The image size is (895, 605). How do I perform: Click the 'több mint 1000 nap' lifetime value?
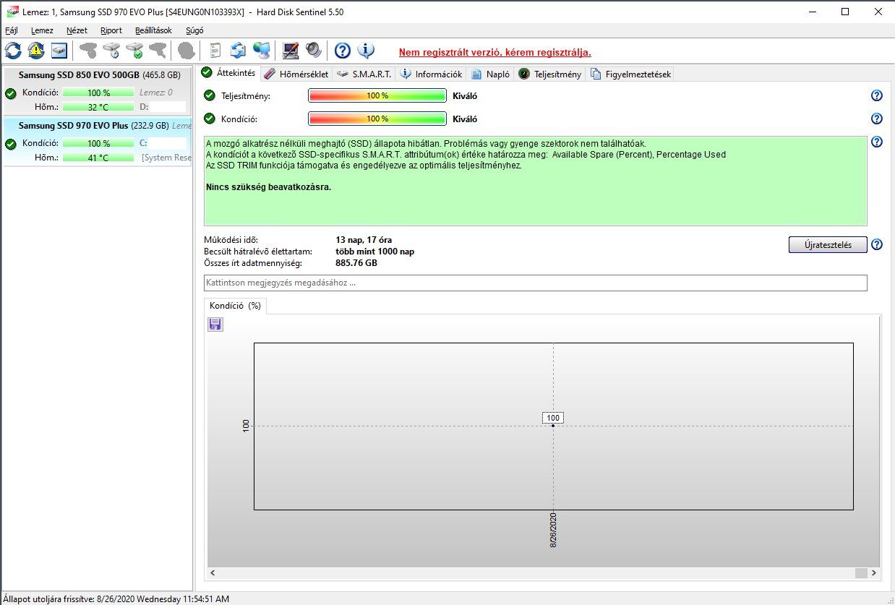[375, 252]
